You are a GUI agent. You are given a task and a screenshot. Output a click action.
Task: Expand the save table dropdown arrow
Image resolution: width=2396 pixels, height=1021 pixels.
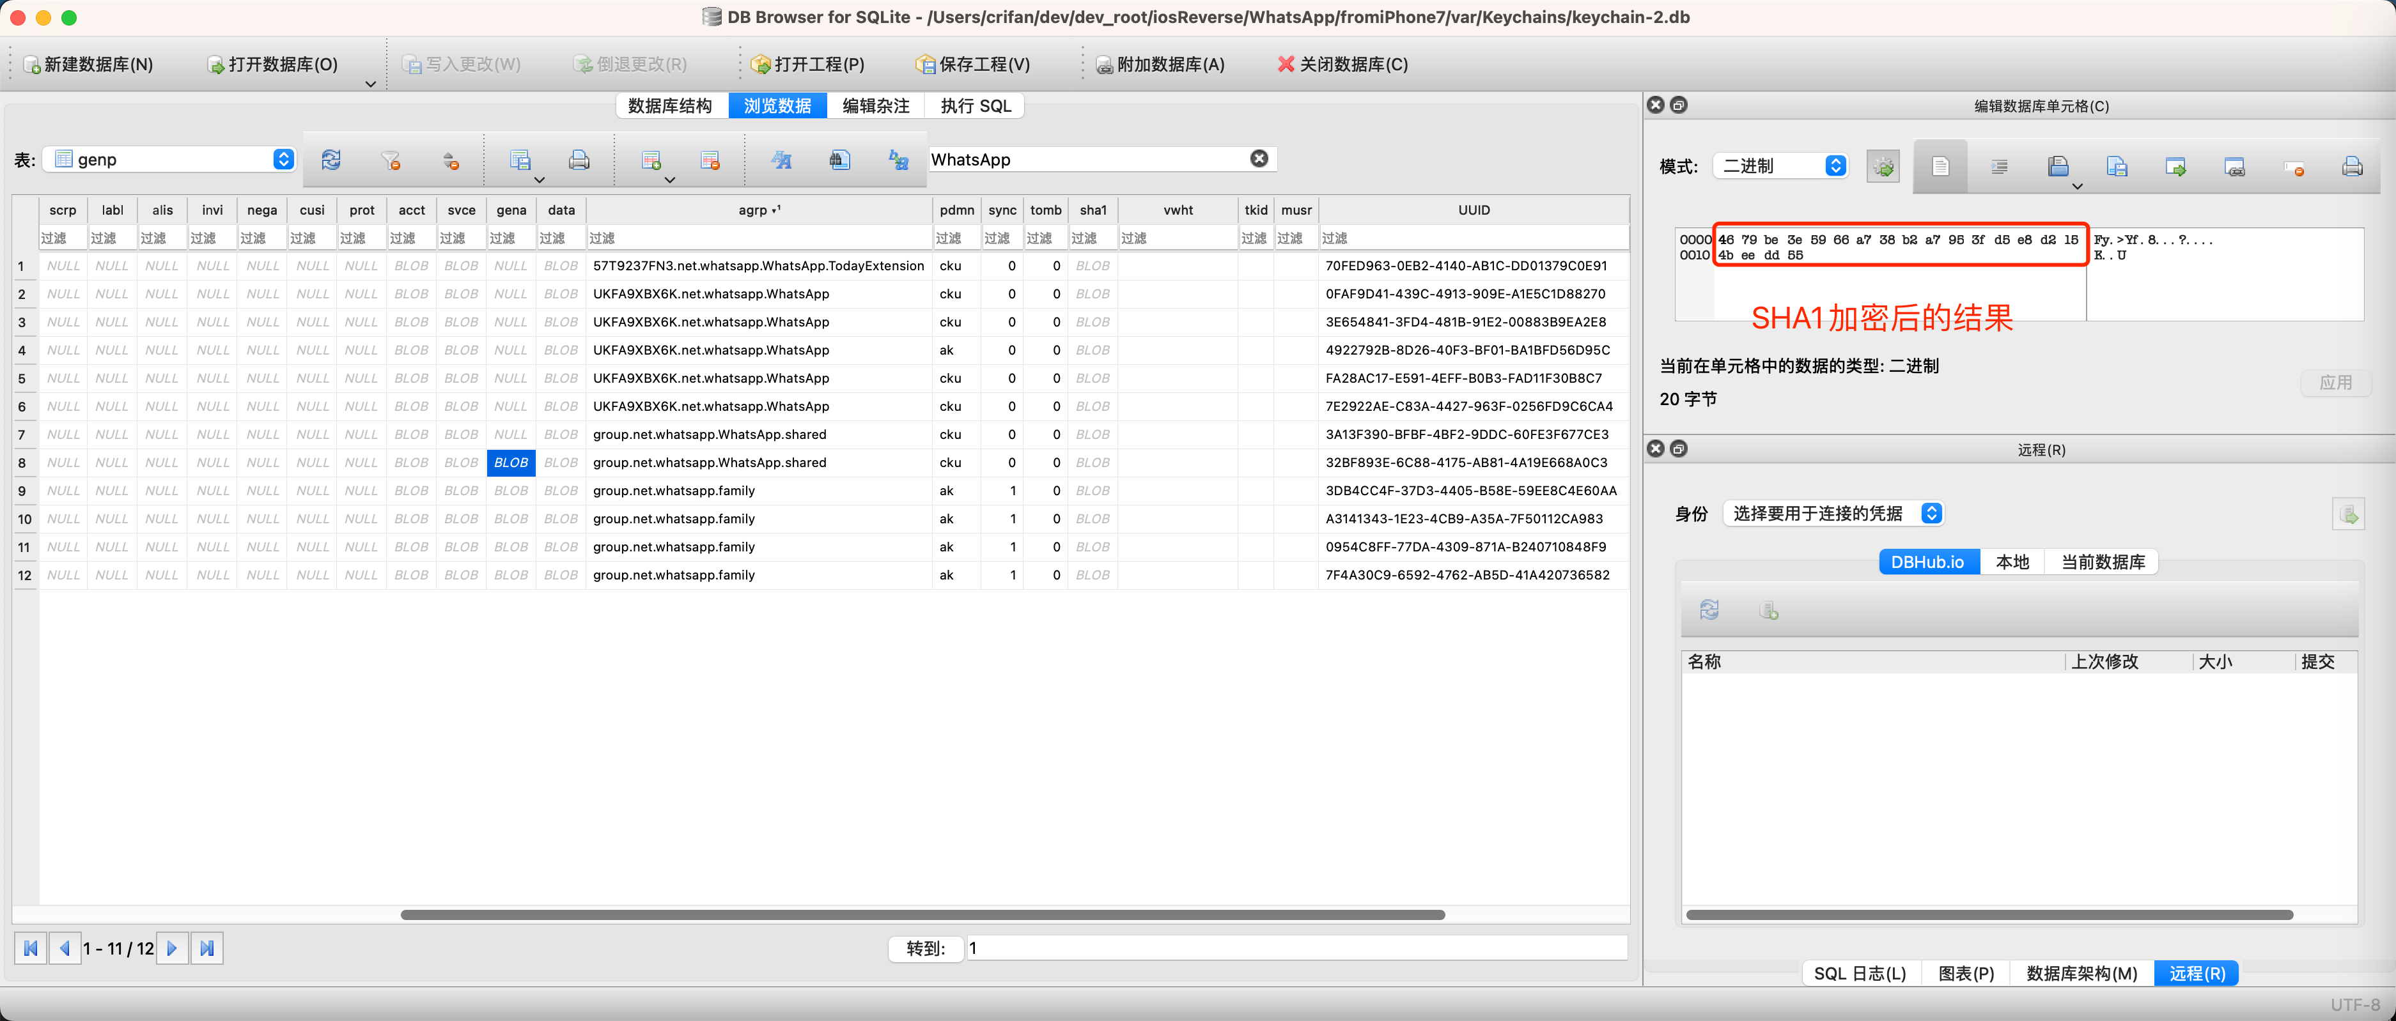point(540,180)
